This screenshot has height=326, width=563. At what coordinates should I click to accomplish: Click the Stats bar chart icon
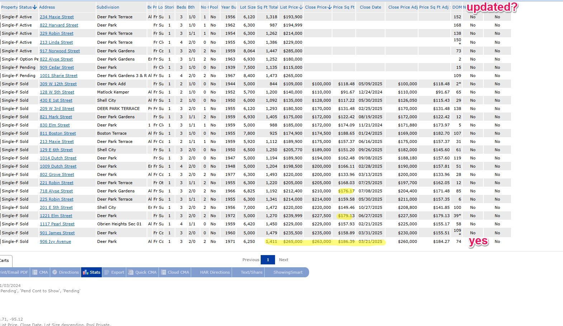85,272
